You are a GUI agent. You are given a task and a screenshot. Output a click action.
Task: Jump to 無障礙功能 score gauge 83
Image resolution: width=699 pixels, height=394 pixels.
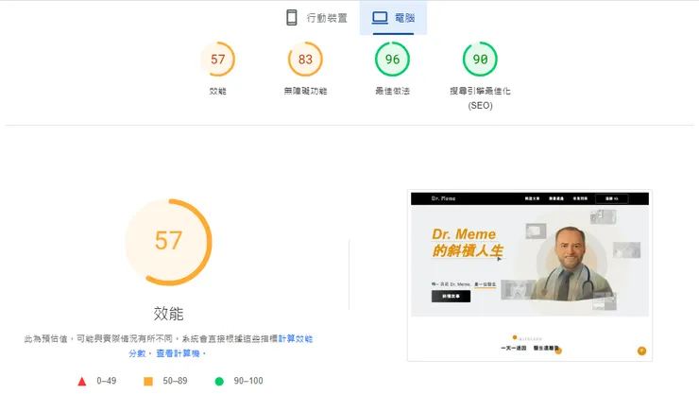tap(305, 60)
